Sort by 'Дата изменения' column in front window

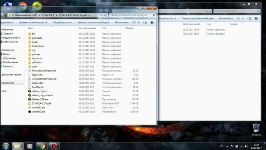point(87,28)
